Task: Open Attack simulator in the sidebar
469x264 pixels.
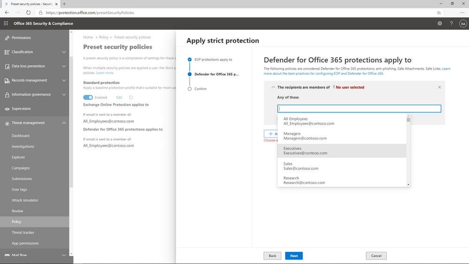Action: [25, 200]
